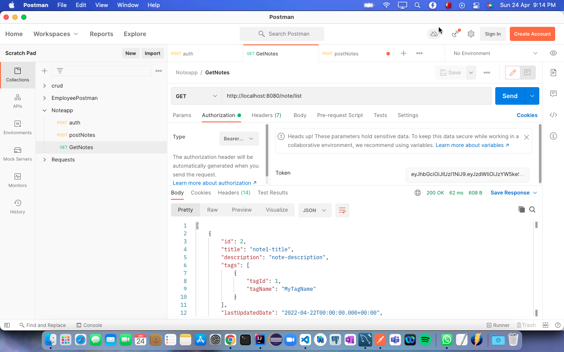Open the Console in status bar
Image resolution: width=564 pixels, height=352 pixels.
pos(89,325)
